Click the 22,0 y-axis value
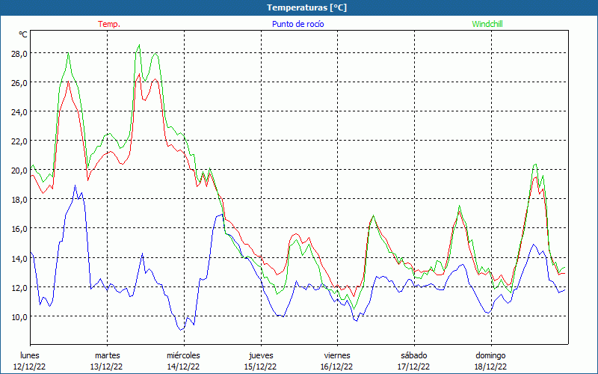The height and width of the screenshot is (374, 598). coord(19,141)
